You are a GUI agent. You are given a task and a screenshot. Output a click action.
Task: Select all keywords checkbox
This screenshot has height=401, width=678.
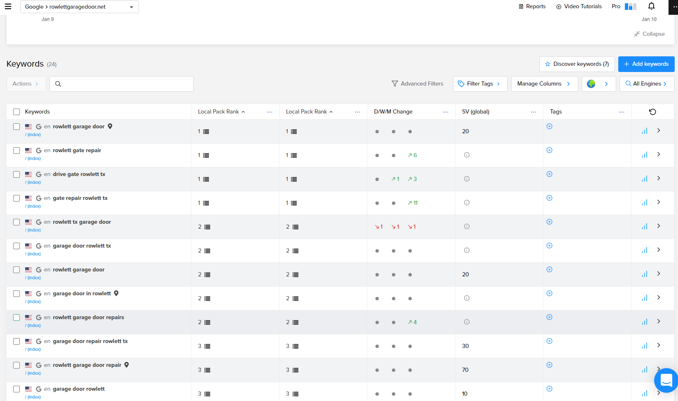16,112
